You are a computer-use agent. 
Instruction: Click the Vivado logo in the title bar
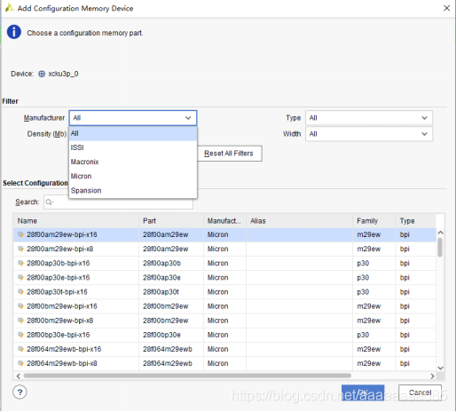9,8
